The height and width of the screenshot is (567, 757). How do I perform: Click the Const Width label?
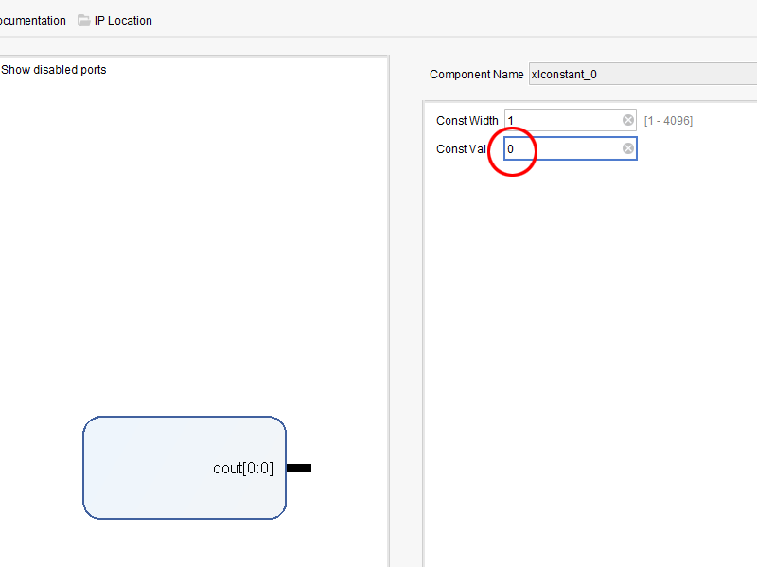[467, 120]
